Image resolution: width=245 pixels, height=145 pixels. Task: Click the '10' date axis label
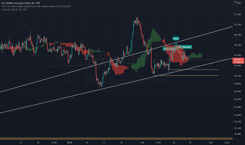(x=87, y=142)
